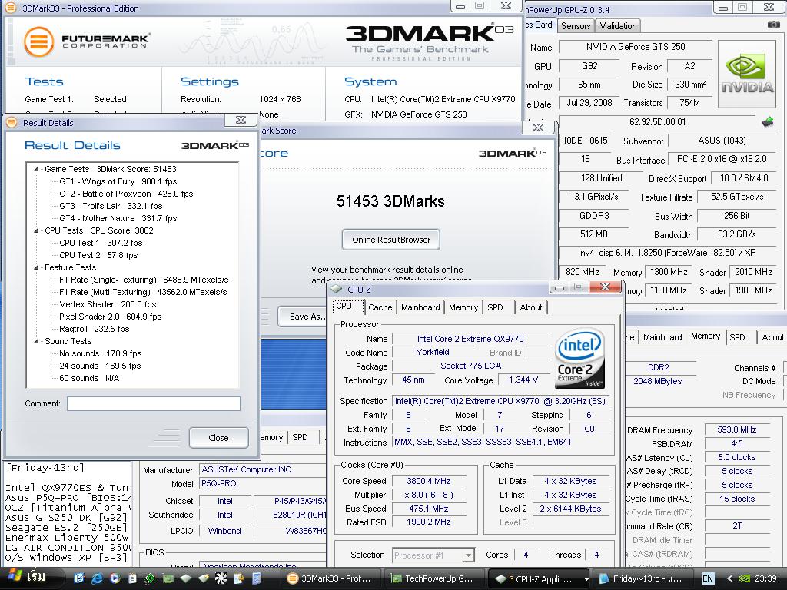Viewport: 787px width, 590px height.
Task: Open the taskbar CPU-Z group dropdown arrow
Action: pyautogui.click(x=586, y=579)
